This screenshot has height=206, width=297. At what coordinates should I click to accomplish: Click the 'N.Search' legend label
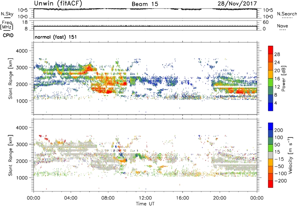click(287, 14)
